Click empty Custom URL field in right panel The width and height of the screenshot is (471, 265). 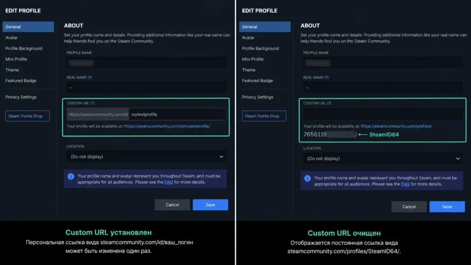383,115
